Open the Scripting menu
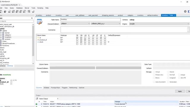This screenshot has width=190, height=107. coord(40,8)
